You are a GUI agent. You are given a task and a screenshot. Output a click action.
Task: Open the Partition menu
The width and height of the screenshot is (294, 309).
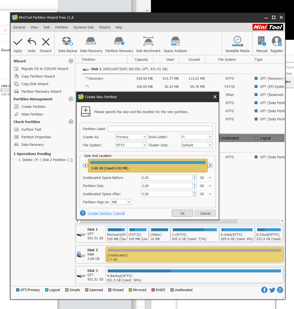[x=61, y=27]
